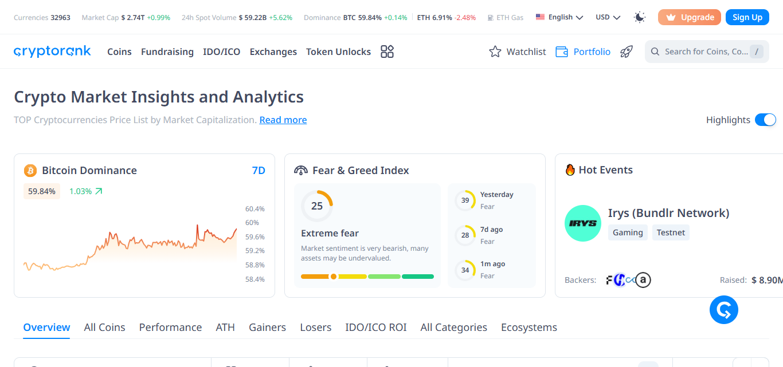Click the floating blue round button
The width and height of the screenshot is (783, 367).
point(724,310)
